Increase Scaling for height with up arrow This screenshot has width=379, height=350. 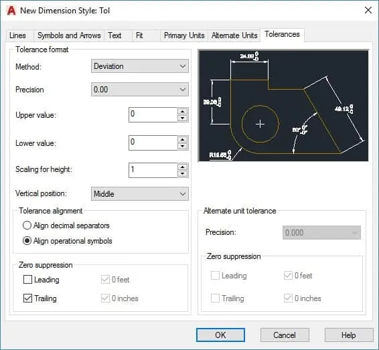click(x=183, y=167)
